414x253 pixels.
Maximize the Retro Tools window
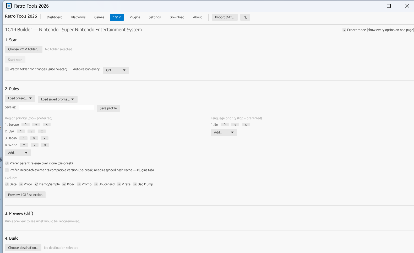pyautogui.click(x=389, y=6)
